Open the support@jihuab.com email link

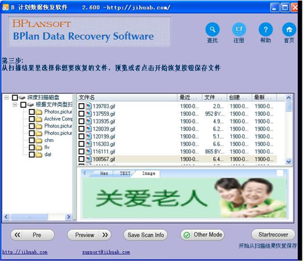pyautogui.click(x=106, y=252)
